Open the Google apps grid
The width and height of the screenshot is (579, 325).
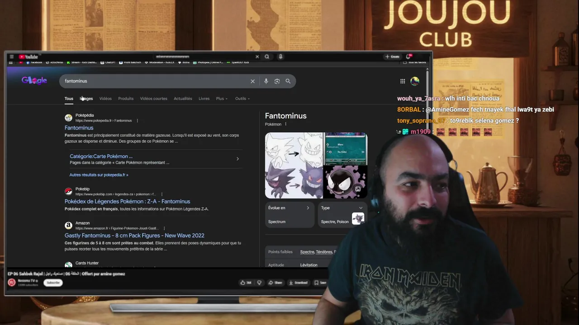tap(403, 81)
